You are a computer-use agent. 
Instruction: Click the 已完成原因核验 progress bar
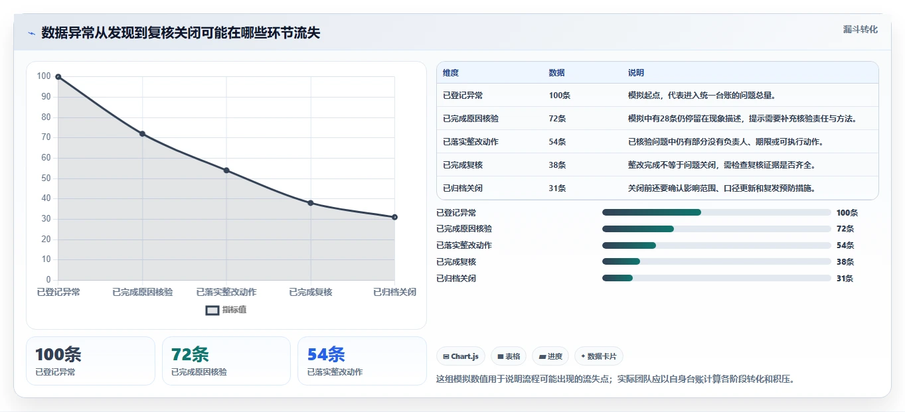[x=716, y=229]
